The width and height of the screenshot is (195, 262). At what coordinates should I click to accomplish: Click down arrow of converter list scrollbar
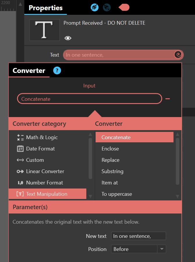click(x=178, y=196)
